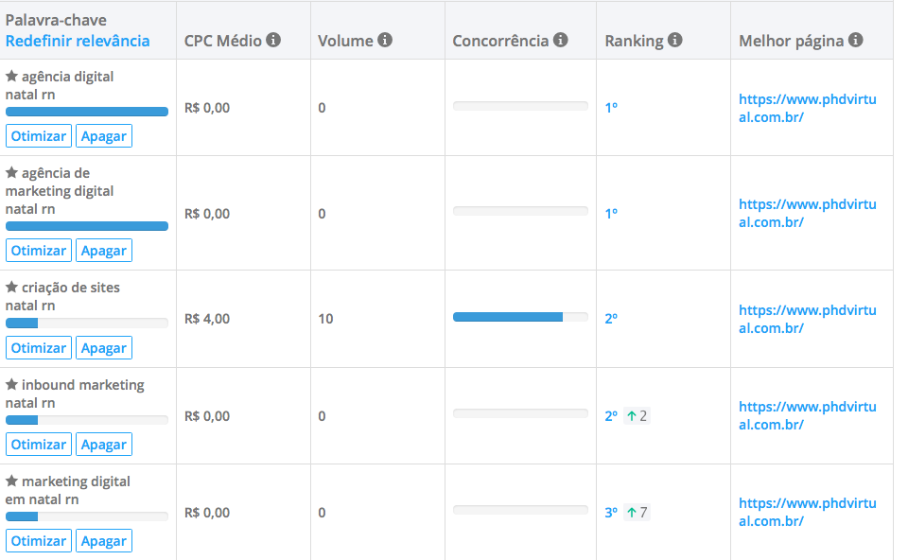Click the Melhor página info icon
Image resolution: width=908 pixels, height=560 pixels.
(856, 40)
